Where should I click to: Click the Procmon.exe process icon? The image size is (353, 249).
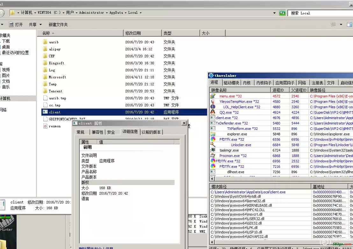(213, 155)
